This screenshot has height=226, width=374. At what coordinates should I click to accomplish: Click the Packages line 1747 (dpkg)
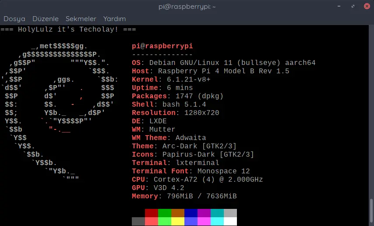tap(177, 96)
